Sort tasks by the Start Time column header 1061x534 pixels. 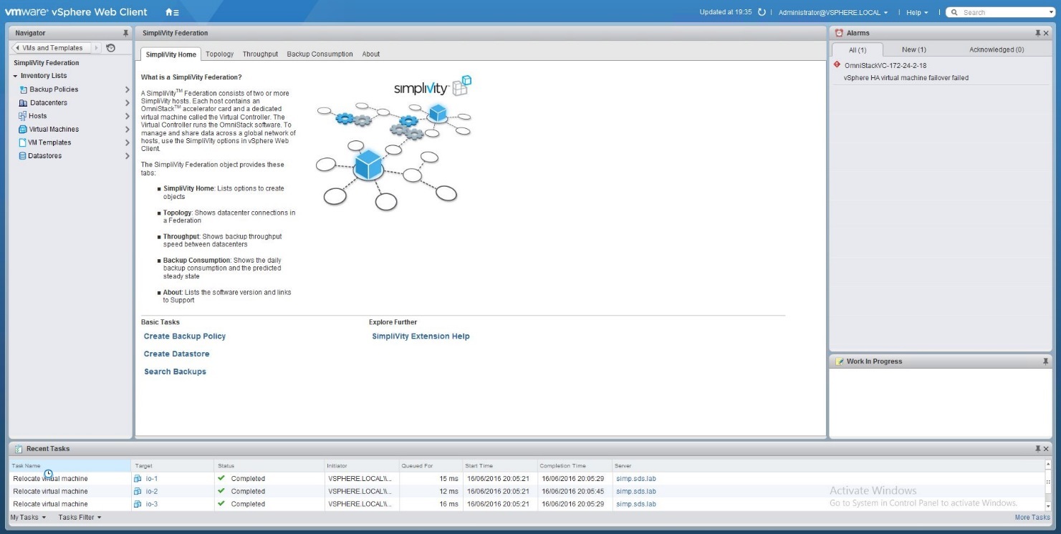[x=500, y=466]
